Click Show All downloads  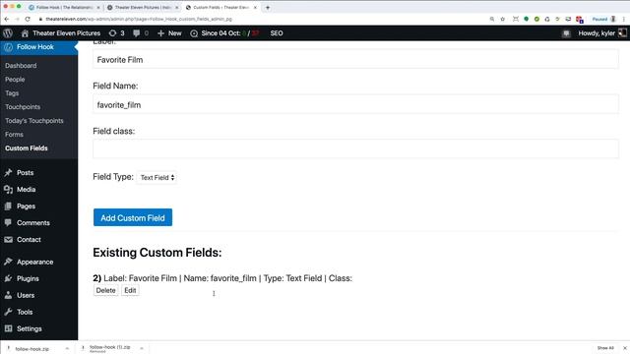[605, 348]
